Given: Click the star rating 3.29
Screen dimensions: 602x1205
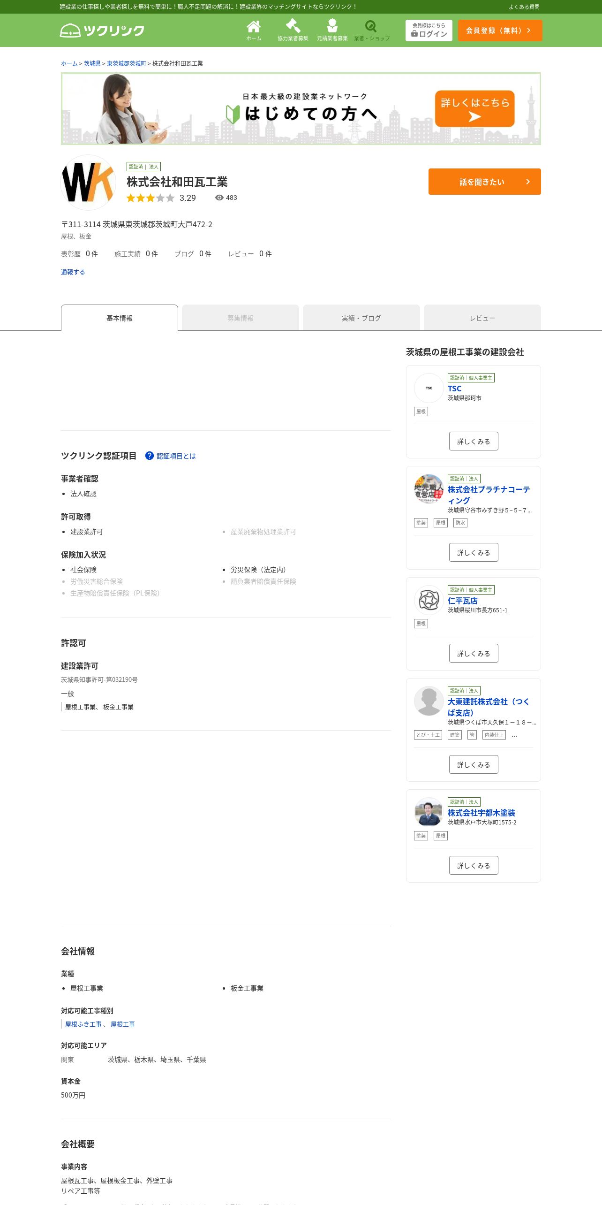Looking at the screenshot, I should pyautogui.click(x=161, y=198).
